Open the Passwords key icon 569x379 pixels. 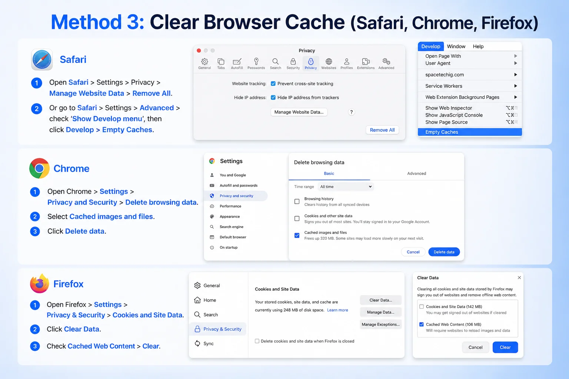coord(256,64)
